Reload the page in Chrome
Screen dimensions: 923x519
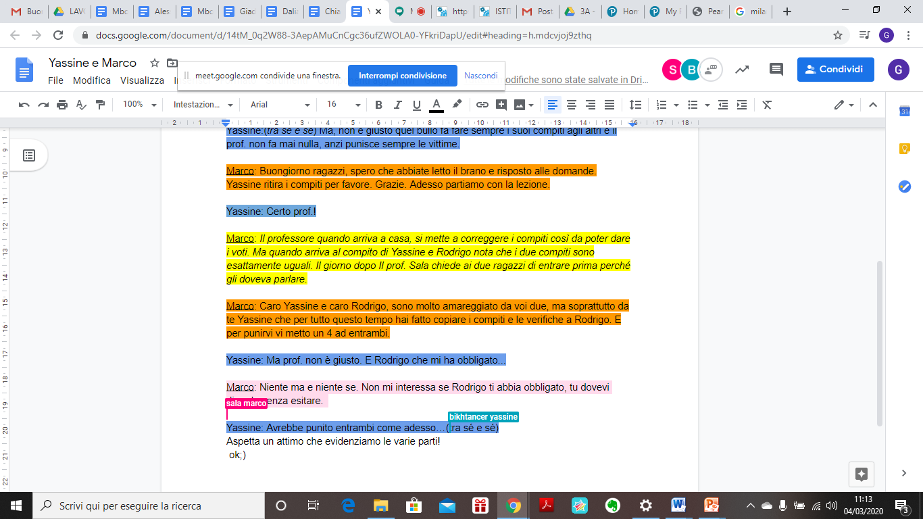click(x=58, y=35)
